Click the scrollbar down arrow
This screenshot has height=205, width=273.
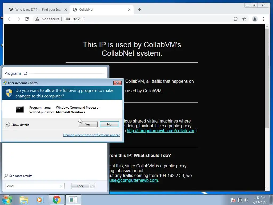[x=267, y=188]
